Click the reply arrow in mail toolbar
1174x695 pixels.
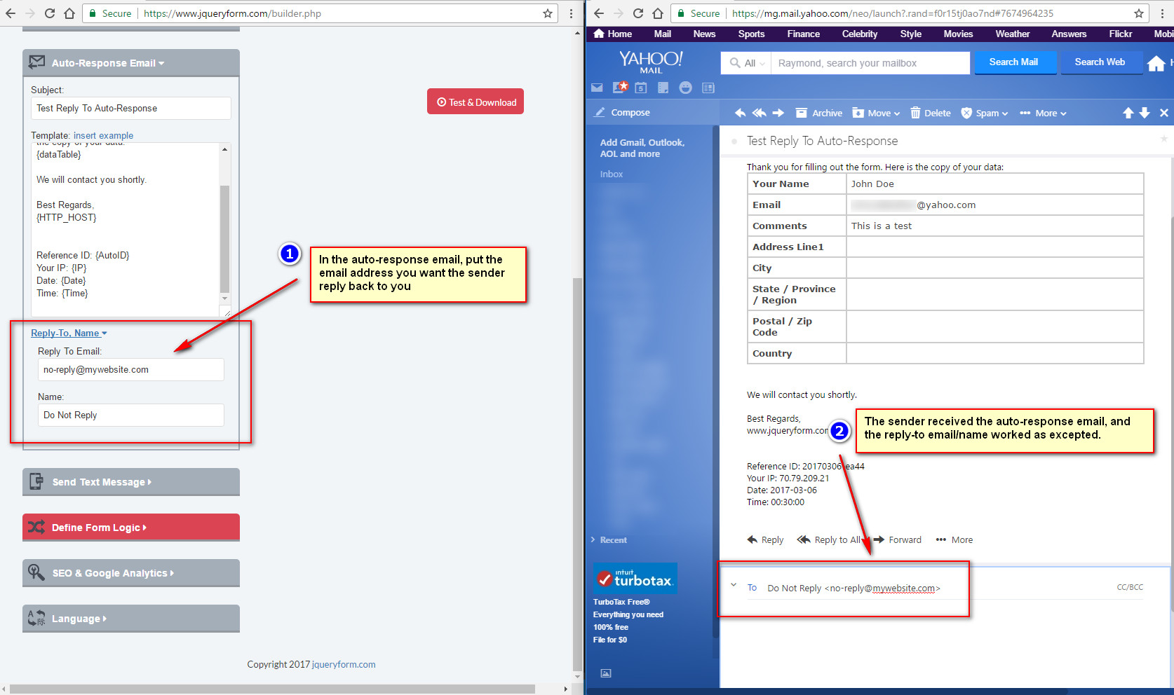[740, 113]
